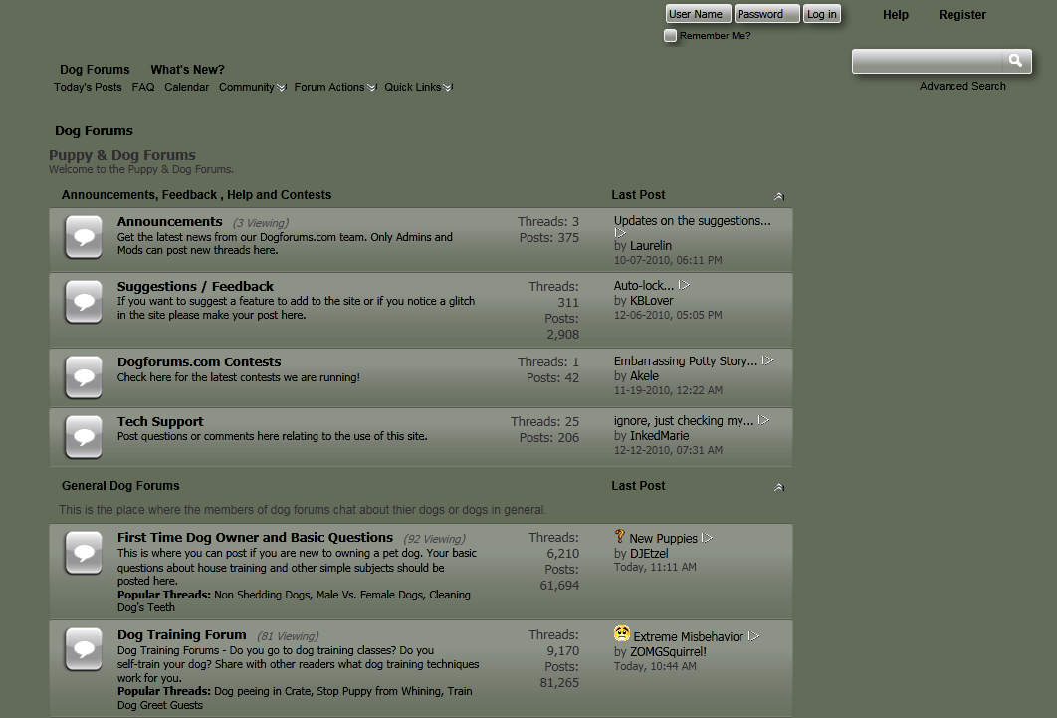
Task: View KBLover's profile
Action: click(651, 301)
